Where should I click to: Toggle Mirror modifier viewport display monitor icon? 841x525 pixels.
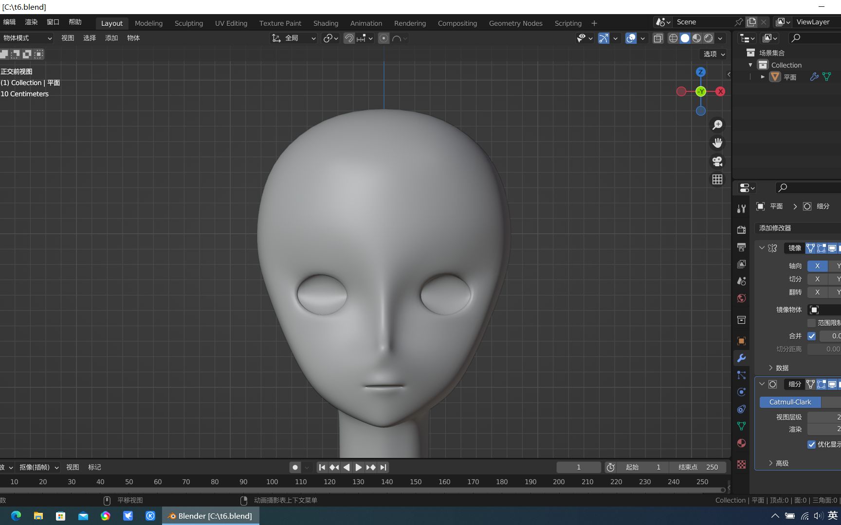pyautogui.click(x=832, y=248)
